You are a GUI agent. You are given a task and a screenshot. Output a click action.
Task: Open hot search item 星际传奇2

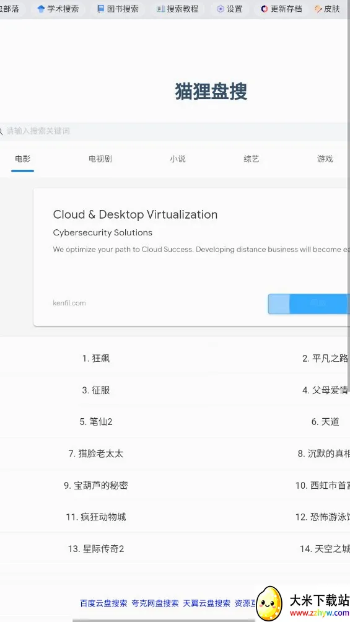tap(96, 549)
